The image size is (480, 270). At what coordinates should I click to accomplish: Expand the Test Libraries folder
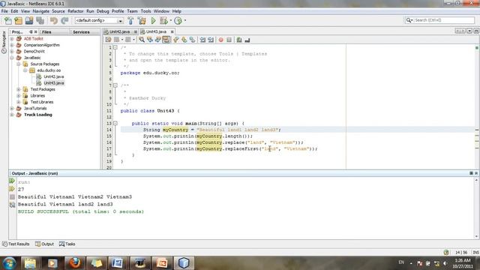point(18,102)
